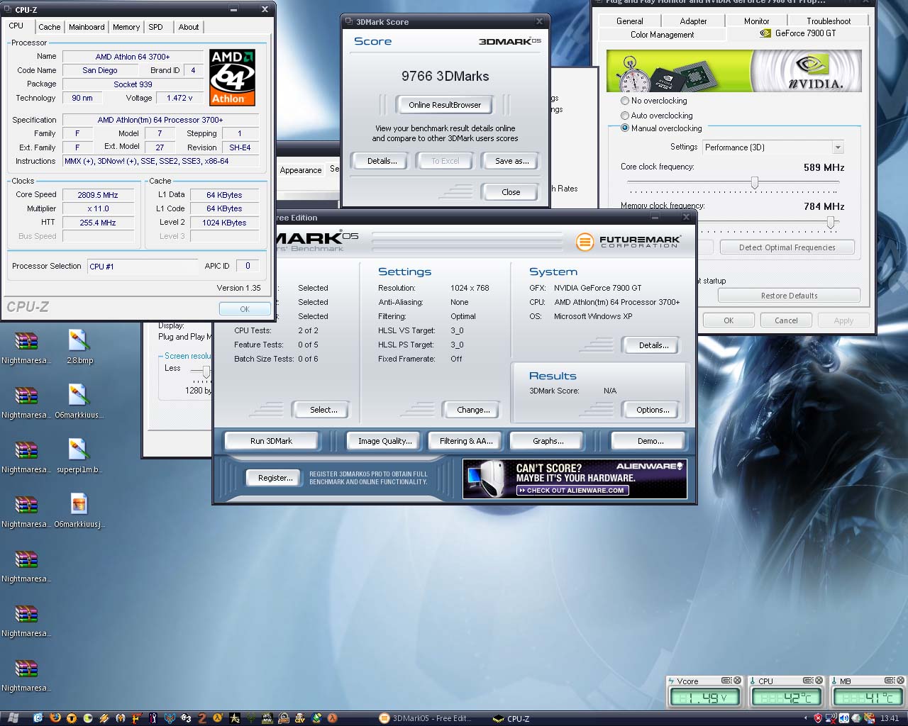Open the 2.8bmp desktop file icon
Screen dimensions: 908x726
pos(79,342)
